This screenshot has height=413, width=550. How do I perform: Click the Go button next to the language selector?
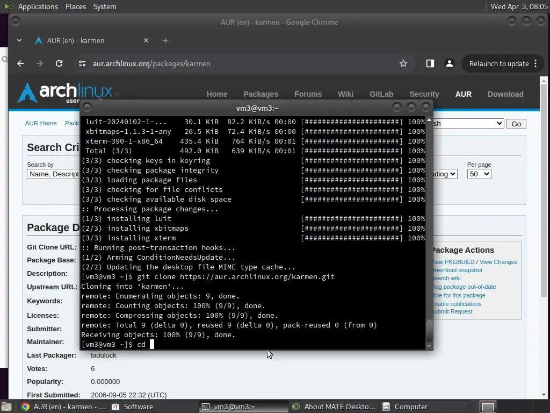516,124
